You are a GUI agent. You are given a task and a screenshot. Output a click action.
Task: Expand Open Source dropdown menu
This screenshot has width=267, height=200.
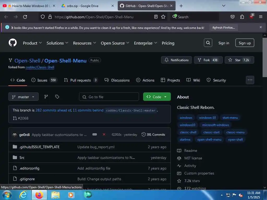(115, 43)
